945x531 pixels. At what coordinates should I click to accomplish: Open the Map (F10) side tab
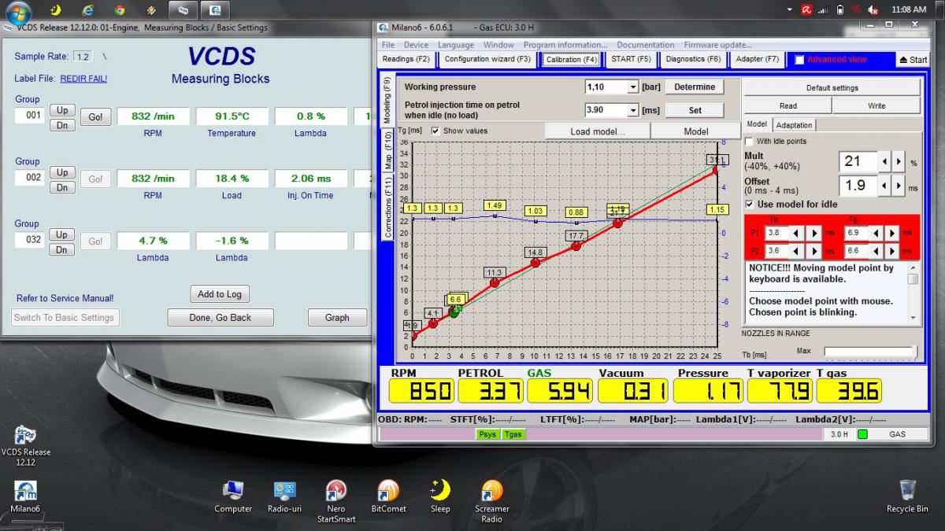click(387, 151)
